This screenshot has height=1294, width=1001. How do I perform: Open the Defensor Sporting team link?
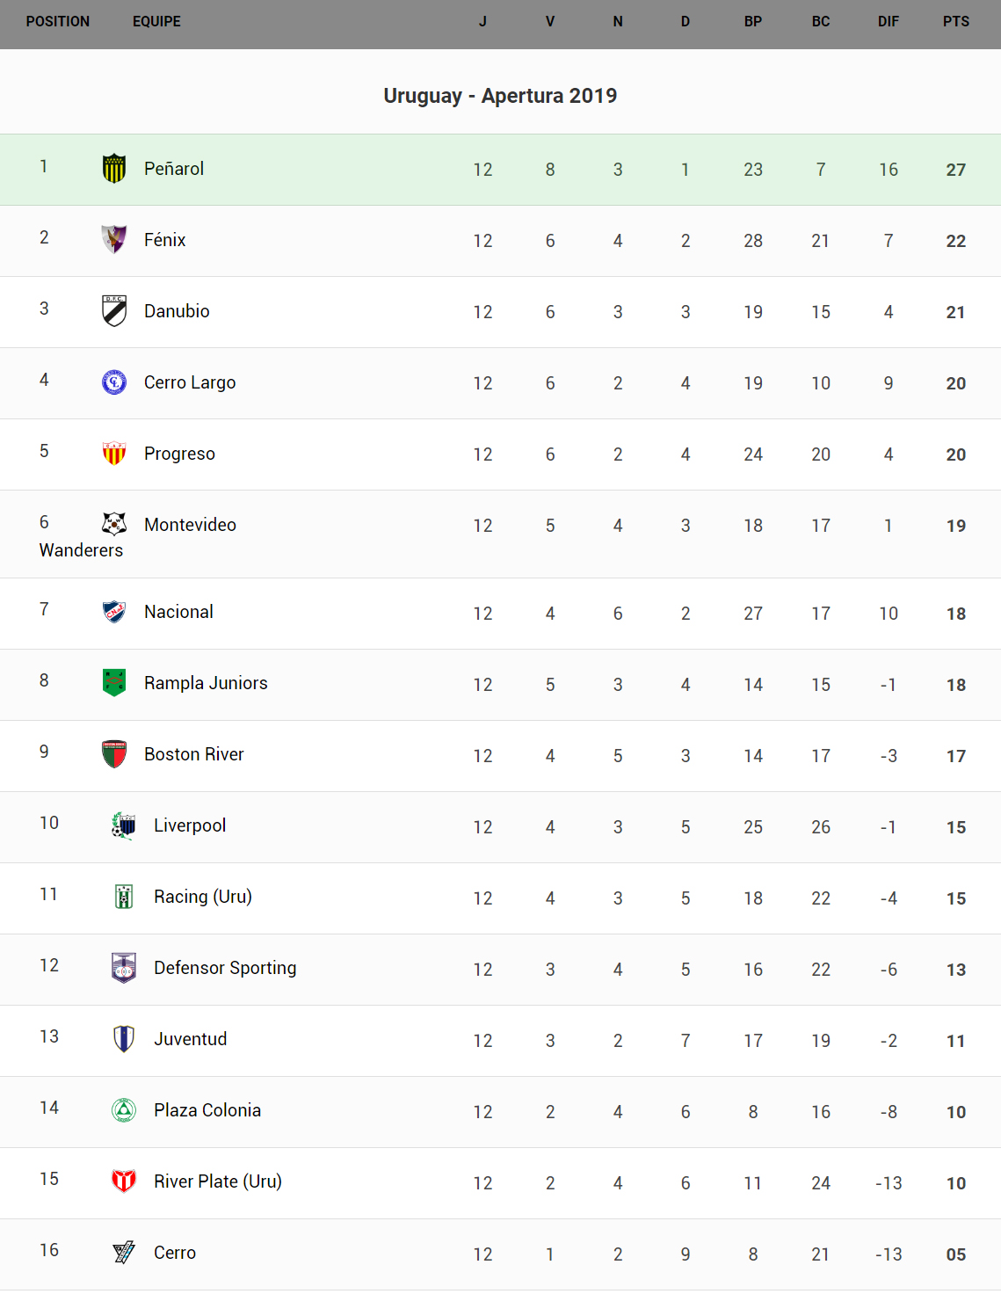coord(225,968)
